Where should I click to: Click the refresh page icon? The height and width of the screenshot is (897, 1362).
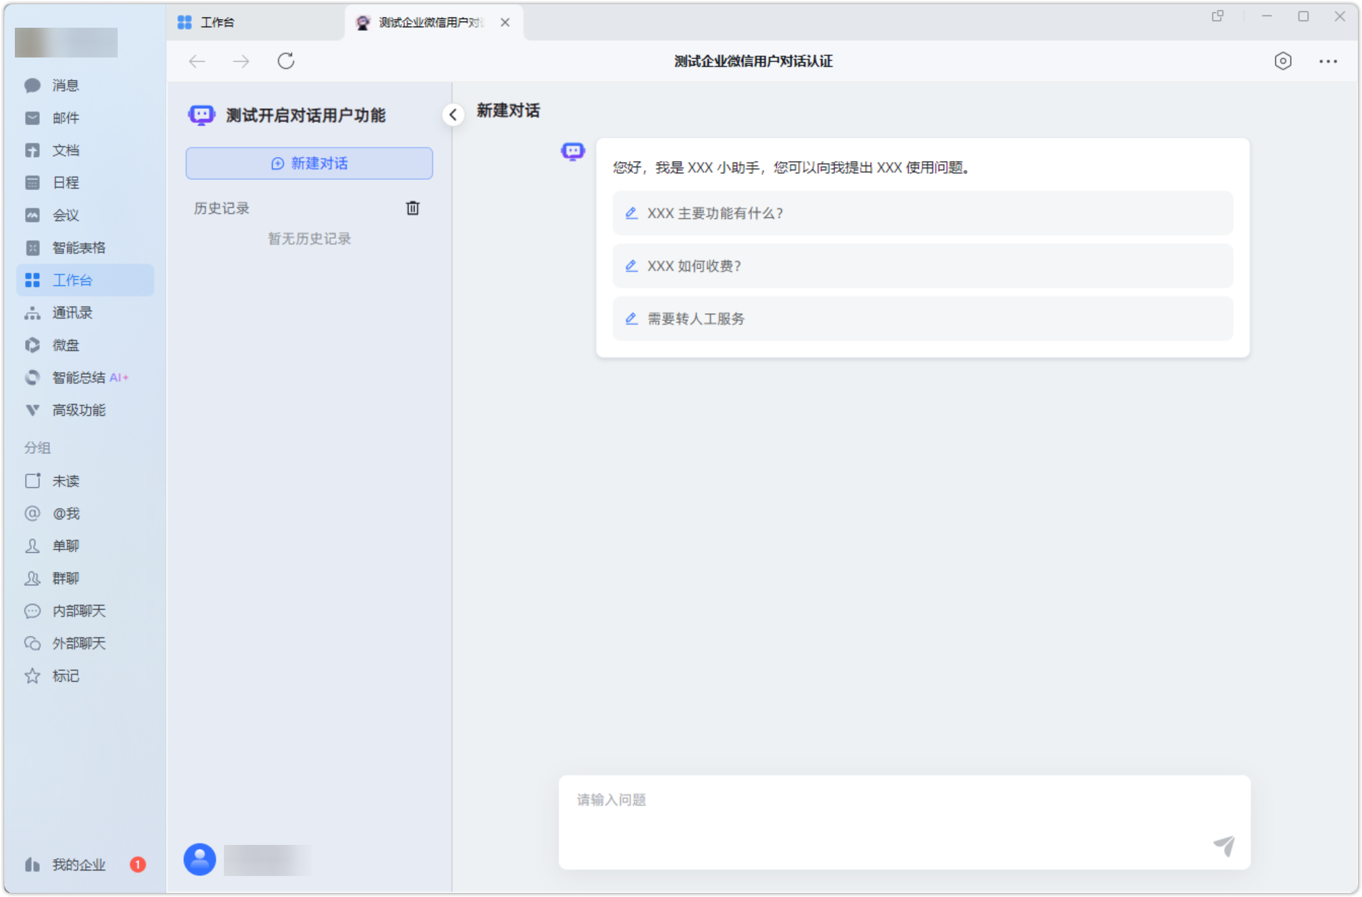tap(286, 61)
